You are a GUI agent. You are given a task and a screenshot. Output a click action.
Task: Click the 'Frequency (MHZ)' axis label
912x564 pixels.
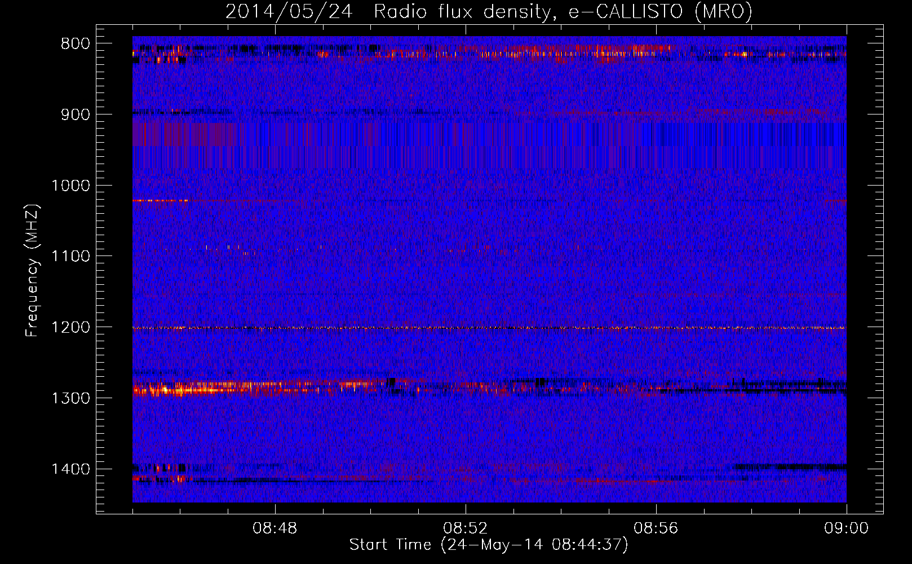(32, 271)
